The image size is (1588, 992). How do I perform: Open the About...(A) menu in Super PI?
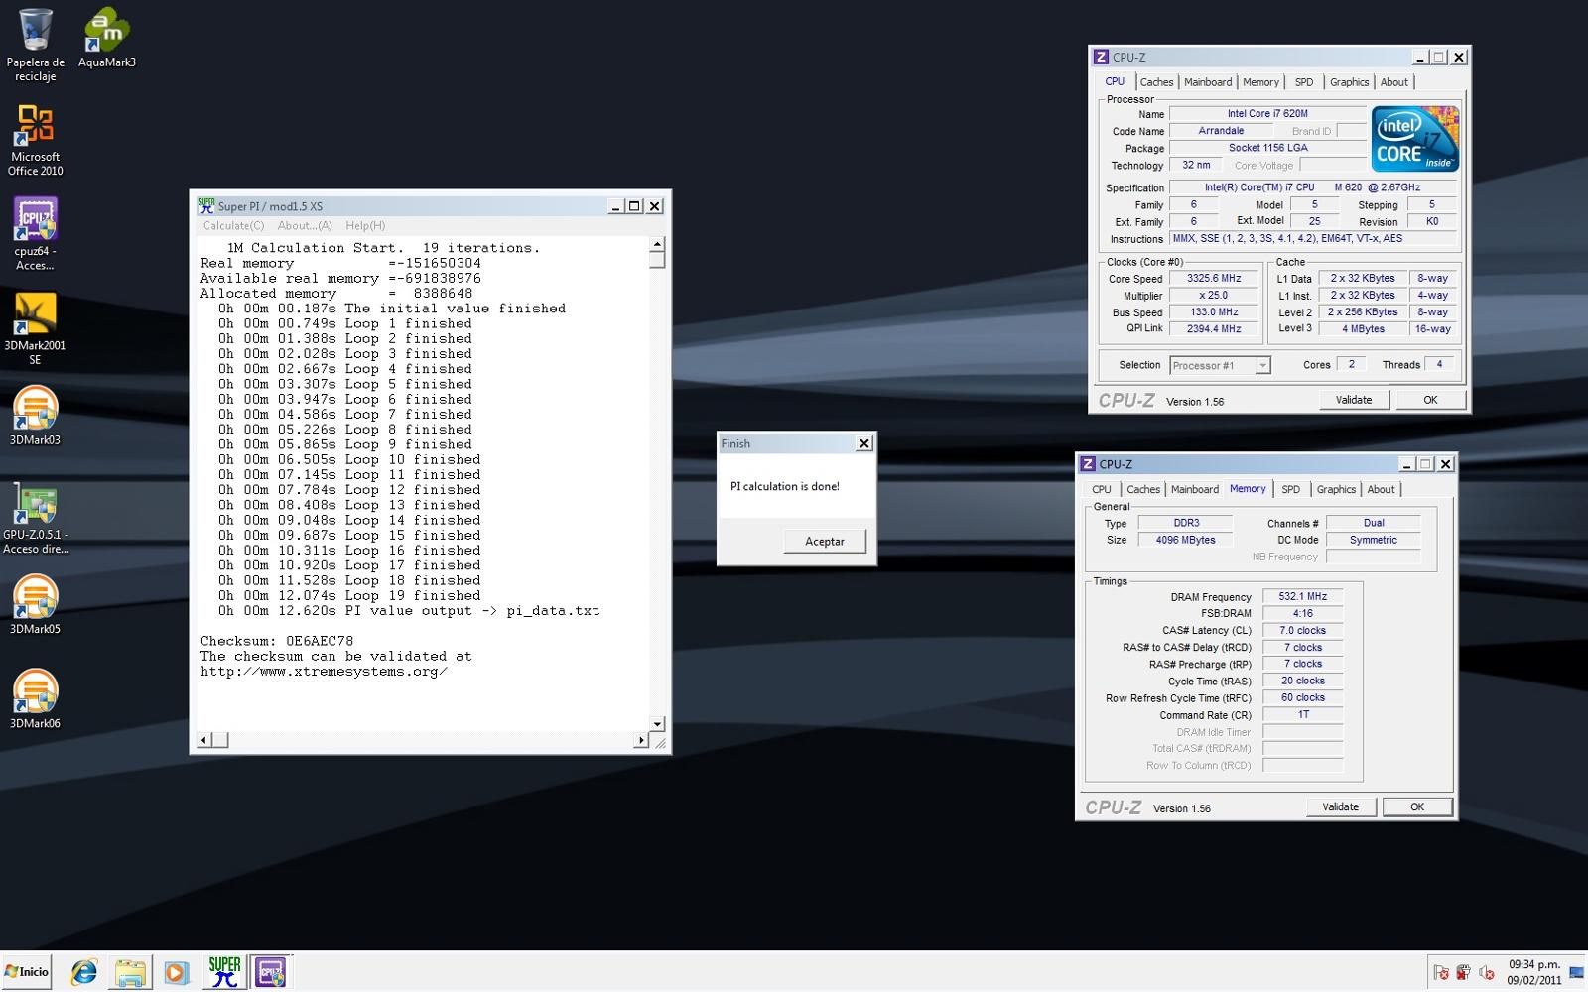point(305,226)
